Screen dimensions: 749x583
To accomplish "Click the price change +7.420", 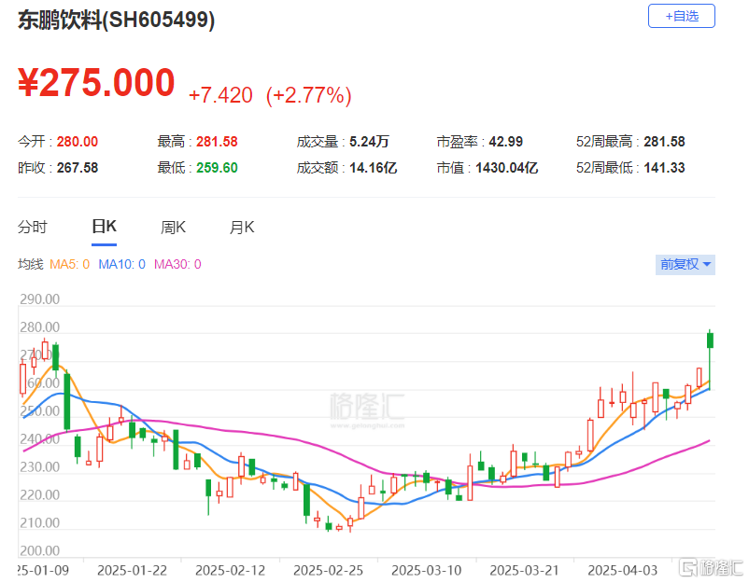I will [x=220, y=95].
